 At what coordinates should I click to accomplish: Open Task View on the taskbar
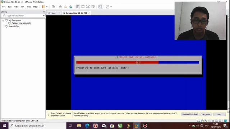coord(70,126)
